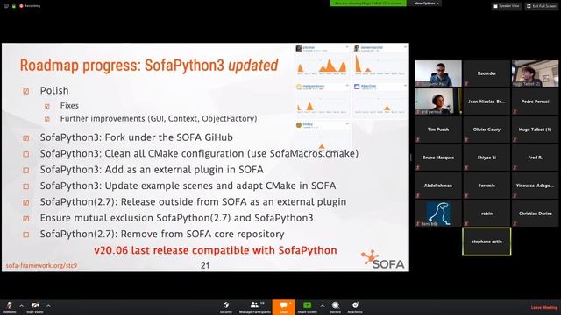The width and height of the screenshot is (561, 315).
Task: Open the Chat panel
Action: [x=284, y=307]
